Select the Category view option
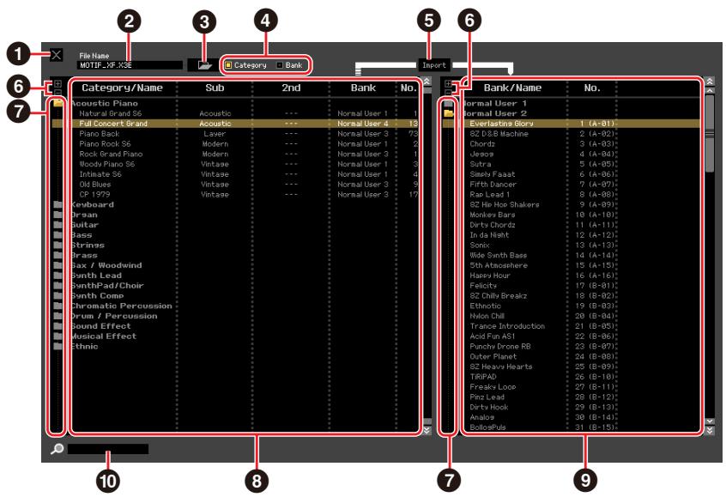 coord(245,65)
